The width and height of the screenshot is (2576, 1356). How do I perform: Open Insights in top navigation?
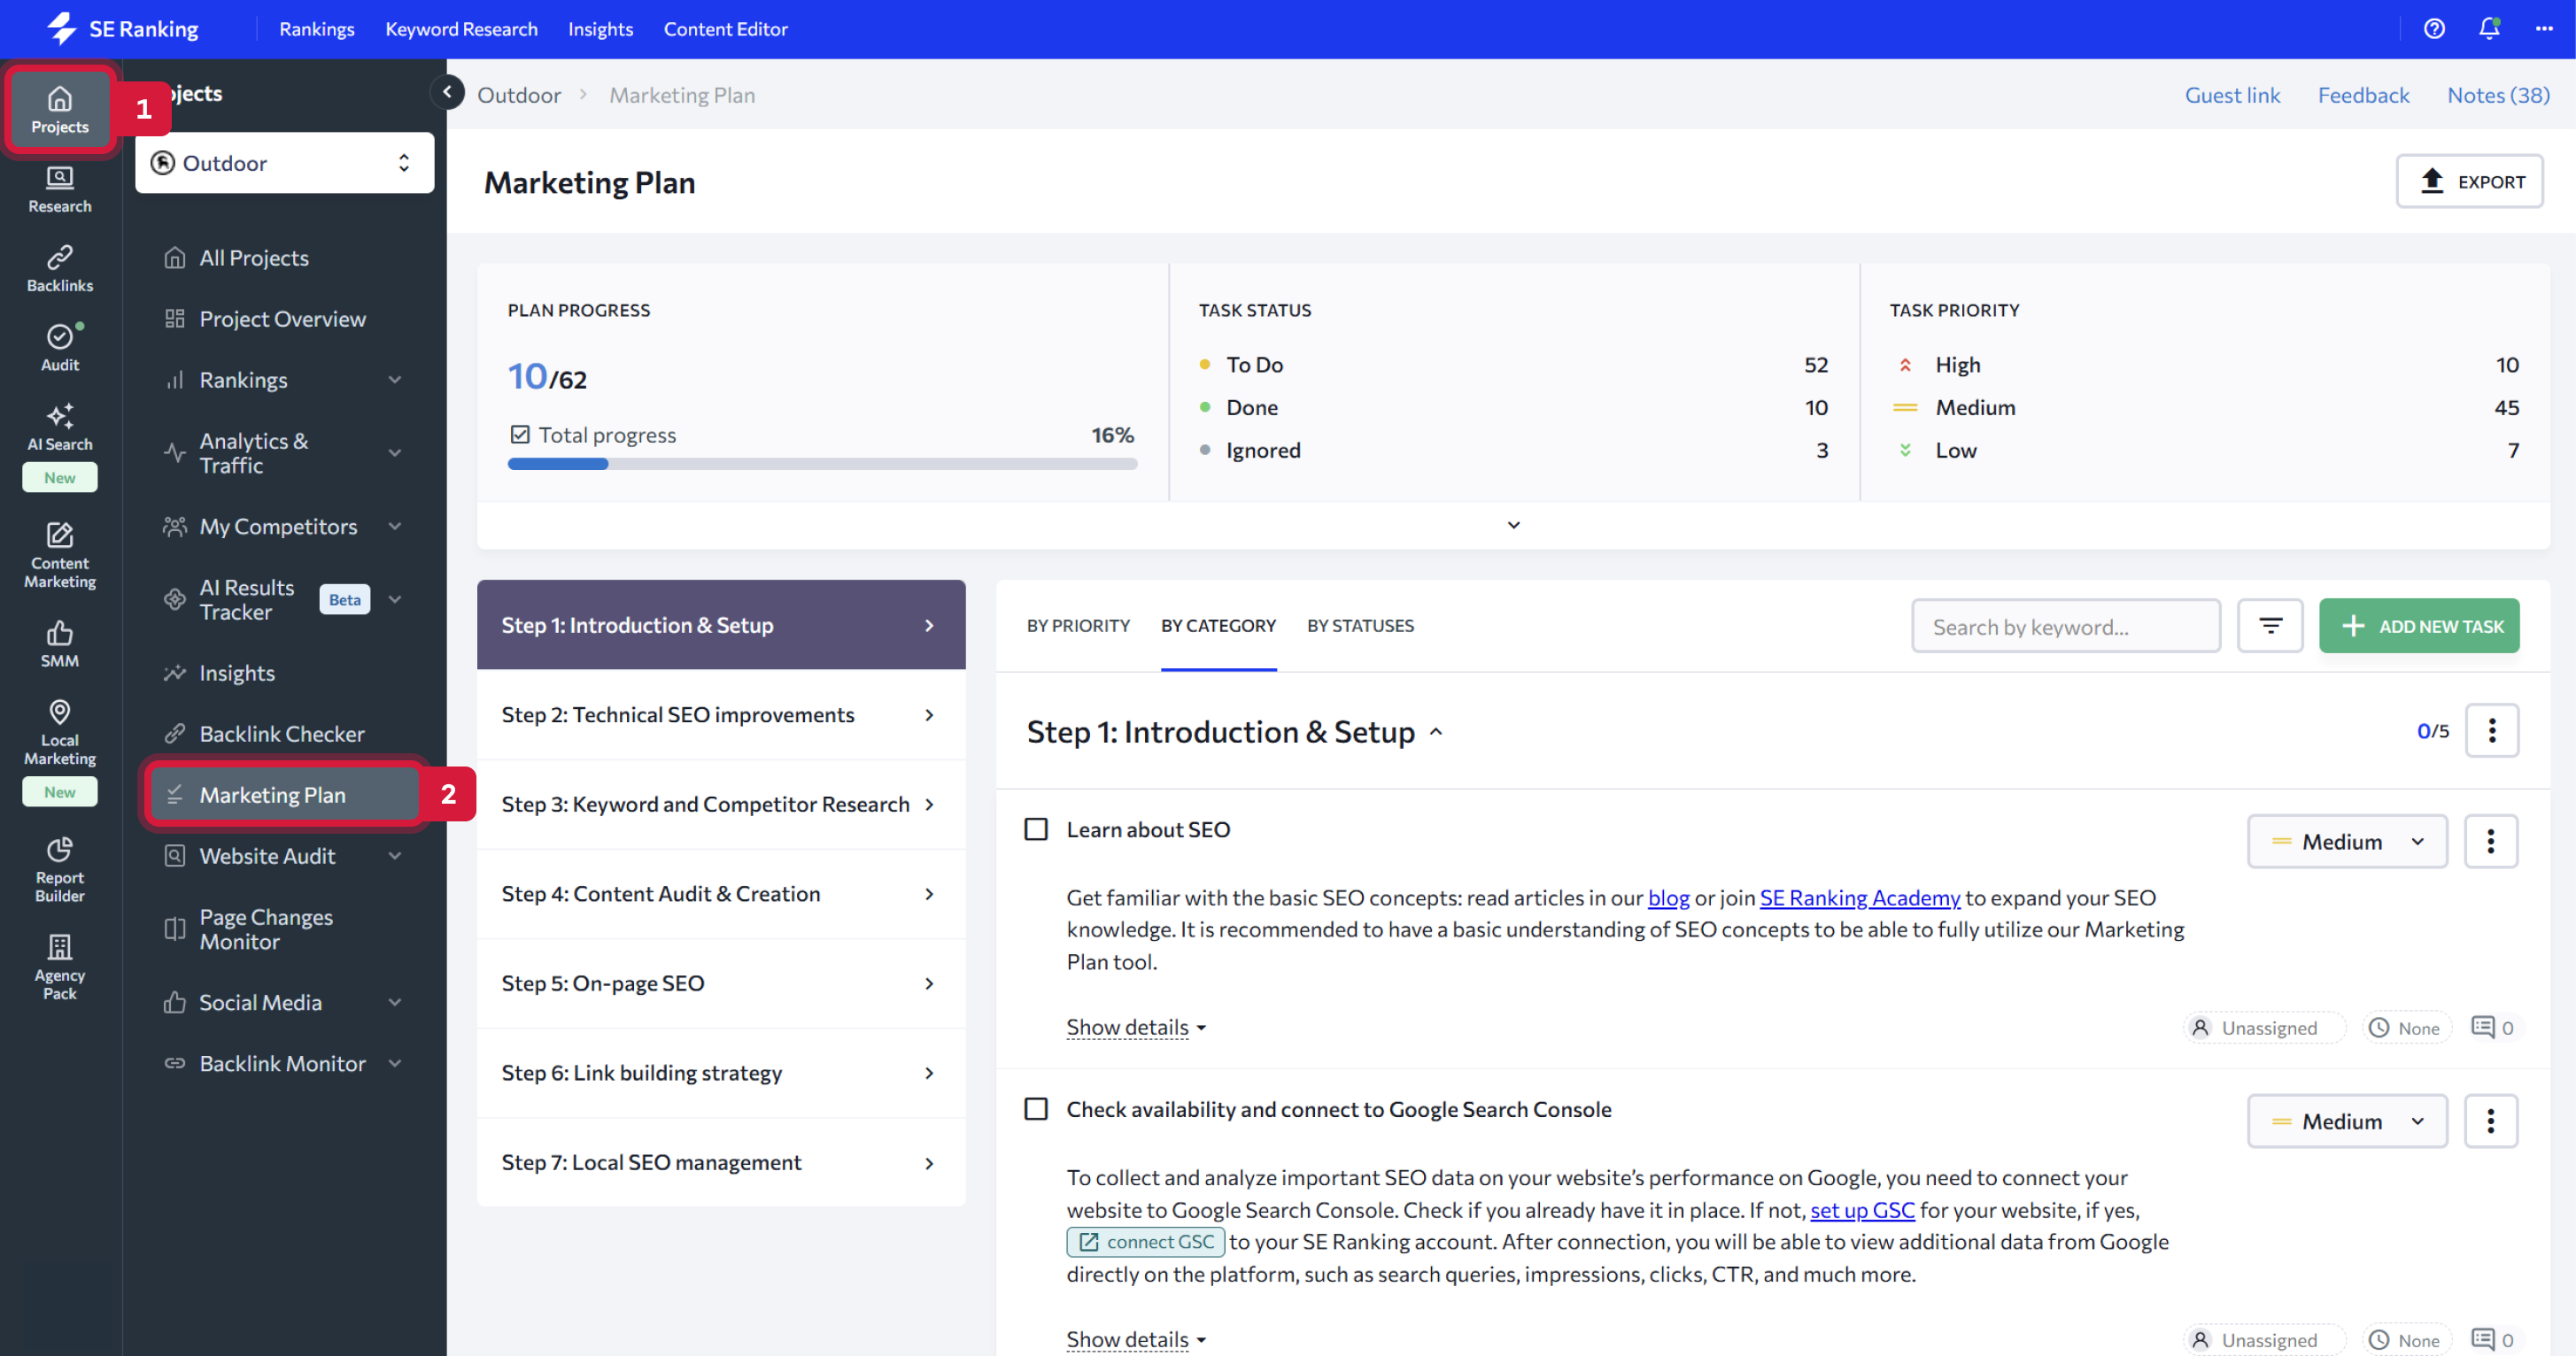[600, 29]
